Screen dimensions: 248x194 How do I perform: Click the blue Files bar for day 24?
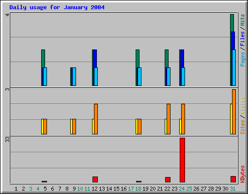point(182,59)
